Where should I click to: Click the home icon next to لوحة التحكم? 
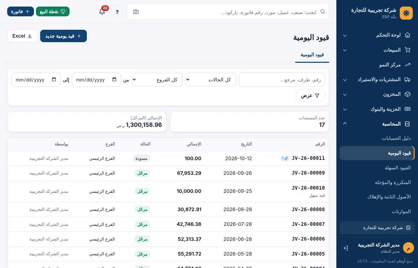click(407, 35)
